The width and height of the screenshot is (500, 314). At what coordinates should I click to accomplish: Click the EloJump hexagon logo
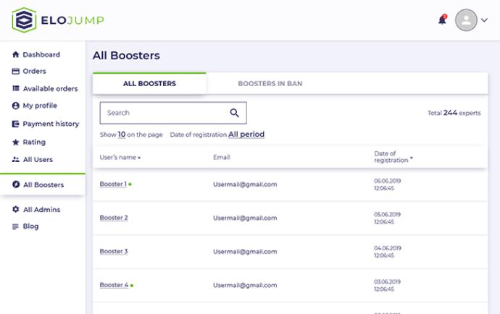pos(24,20)
